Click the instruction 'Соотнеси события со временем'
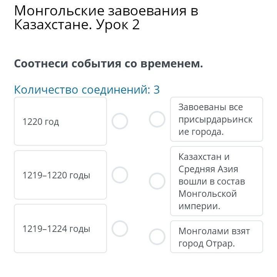Screen dimensions: 277x277 pos(108,64)
